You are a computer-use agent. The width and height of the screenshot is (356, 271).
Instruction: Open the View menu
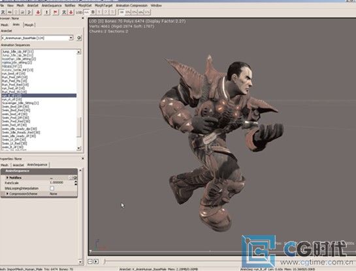click(10, 5)
